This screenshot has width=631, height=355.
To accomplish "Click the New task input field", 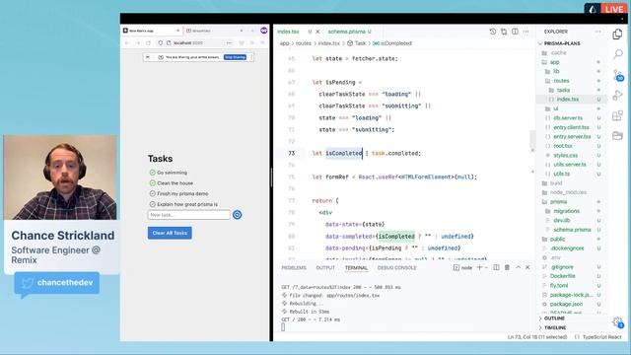I will click(x=188, y=215).
